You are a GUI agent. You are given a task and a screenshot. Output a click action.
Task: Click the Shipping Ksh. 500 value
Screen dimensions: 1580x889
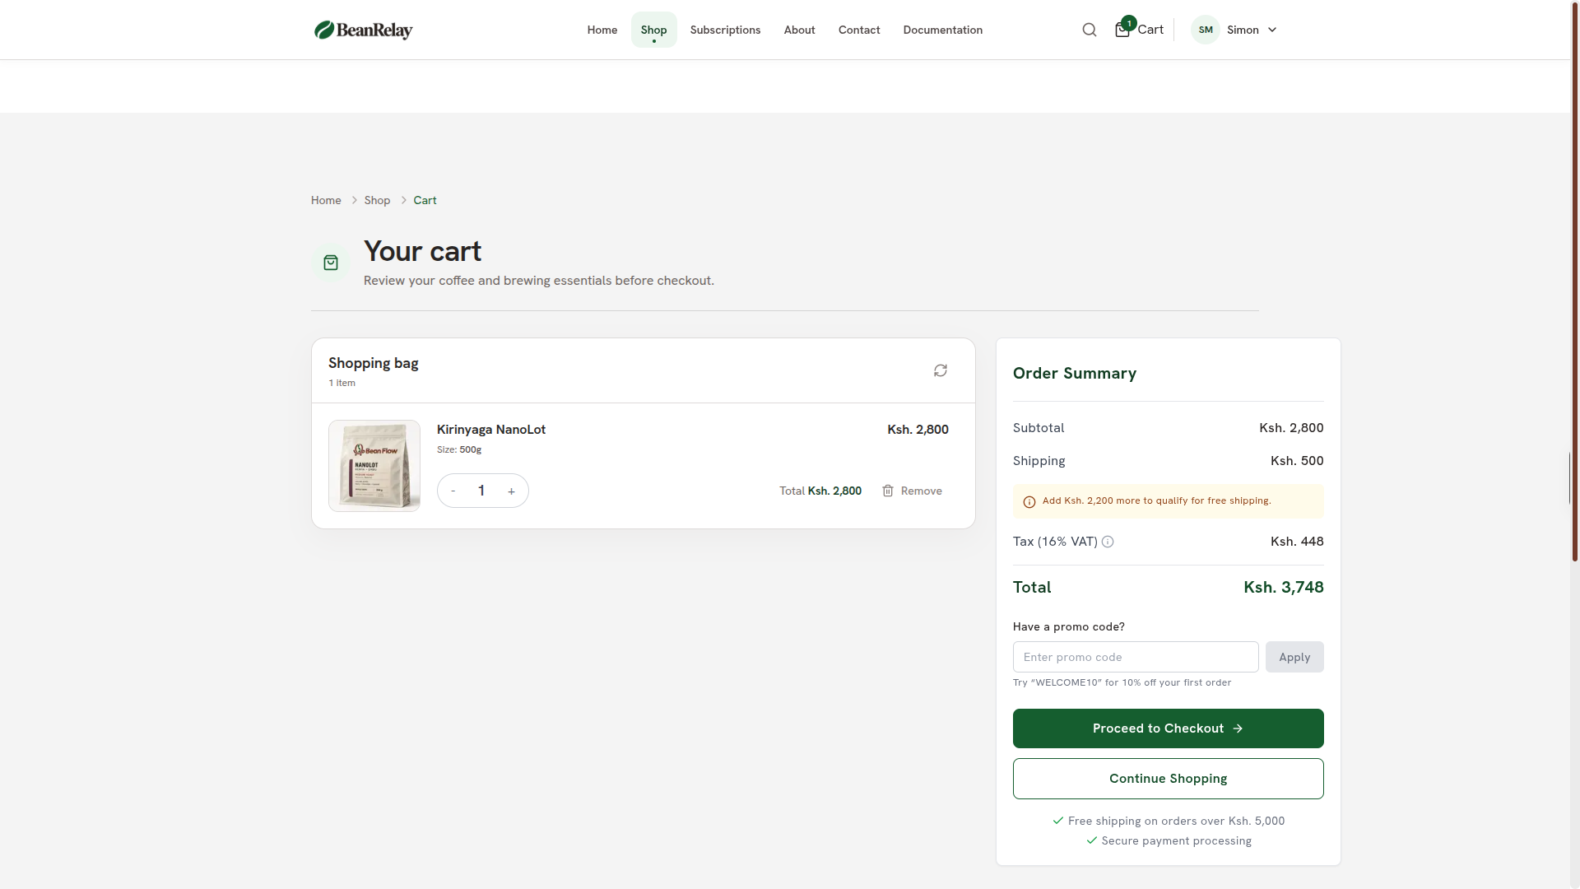pos(1297,461)
